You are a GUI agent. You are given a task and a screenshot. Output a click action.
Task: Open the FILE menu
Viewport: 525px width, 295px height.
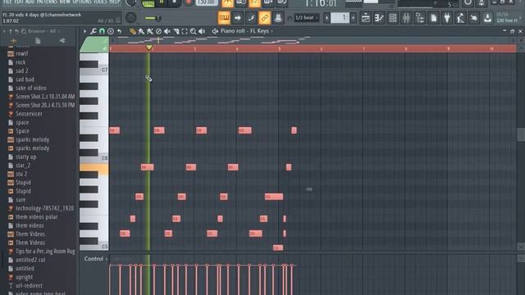pyautogui.click(x=7, y=2)
